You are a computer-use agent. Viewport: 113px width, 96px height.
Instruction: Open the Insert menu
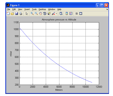pyautogui.click(x=27, y=9)
